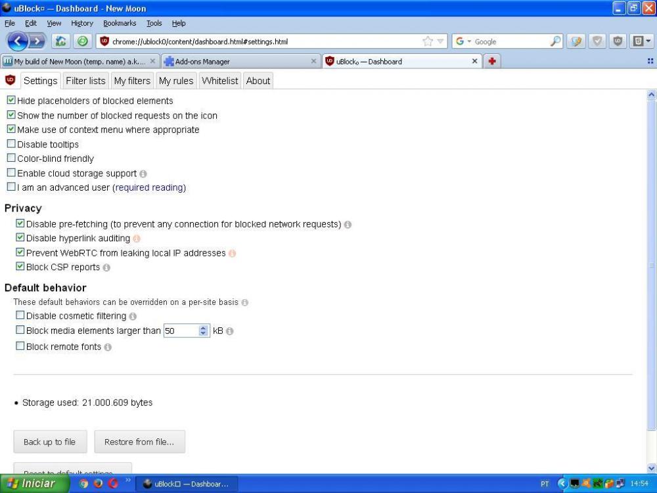The height and width of the screenshot is (493, 657).
Task: Click the home icon in navigation toolbar
Action: (x=60, y=41)
